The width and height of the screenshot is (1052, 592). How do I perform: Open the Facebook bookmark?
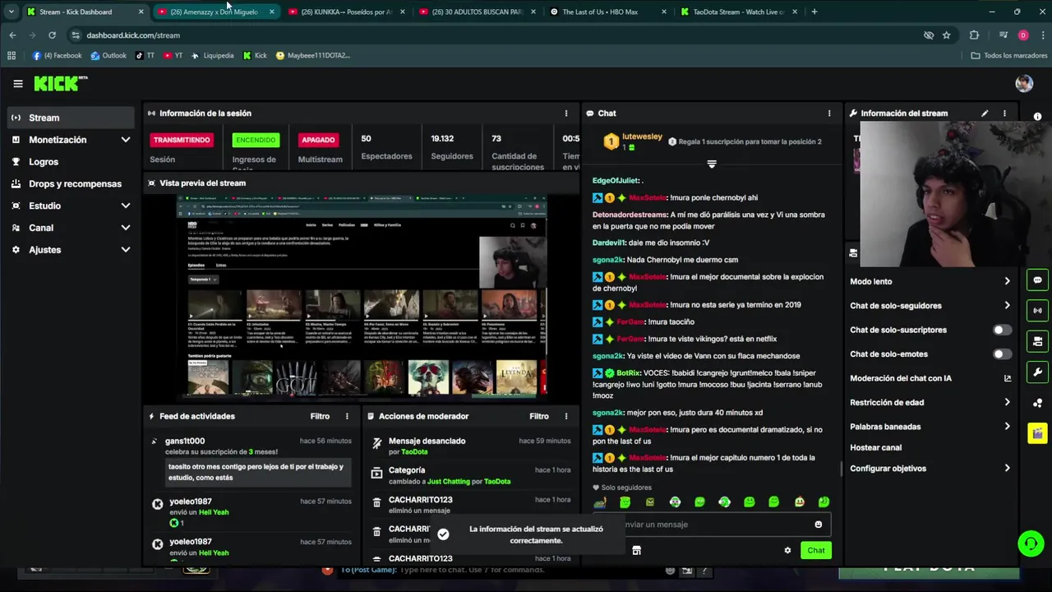[58, 56]
